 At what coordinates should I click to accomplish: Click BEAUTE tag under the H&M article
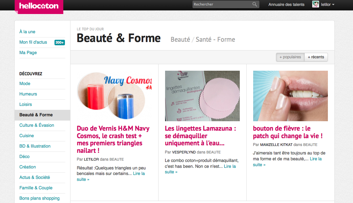(116, 159)
